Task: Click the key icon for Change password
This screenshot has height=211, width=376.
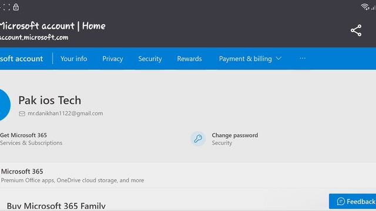Action: click(x=198, y=138)
